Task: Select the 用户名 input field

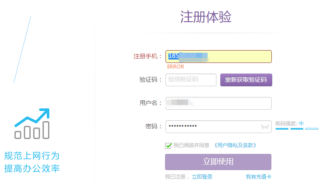Action: coord(218,103)
